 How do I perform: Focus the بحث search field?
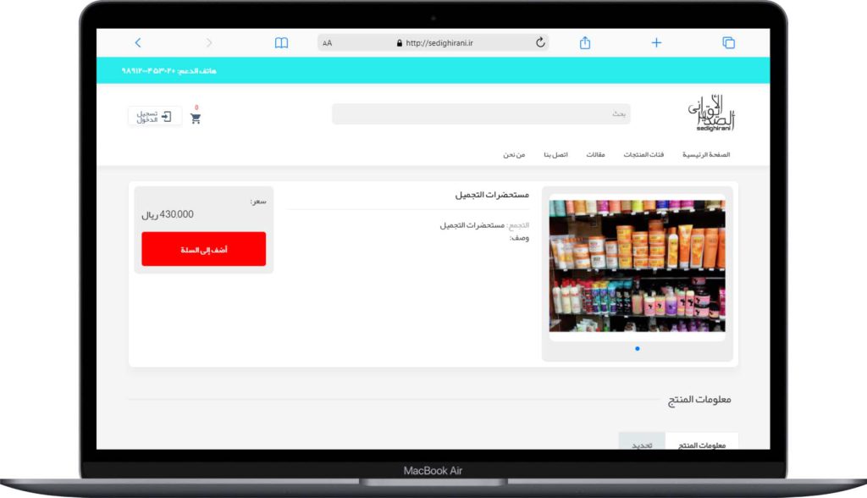pos(480,114)
